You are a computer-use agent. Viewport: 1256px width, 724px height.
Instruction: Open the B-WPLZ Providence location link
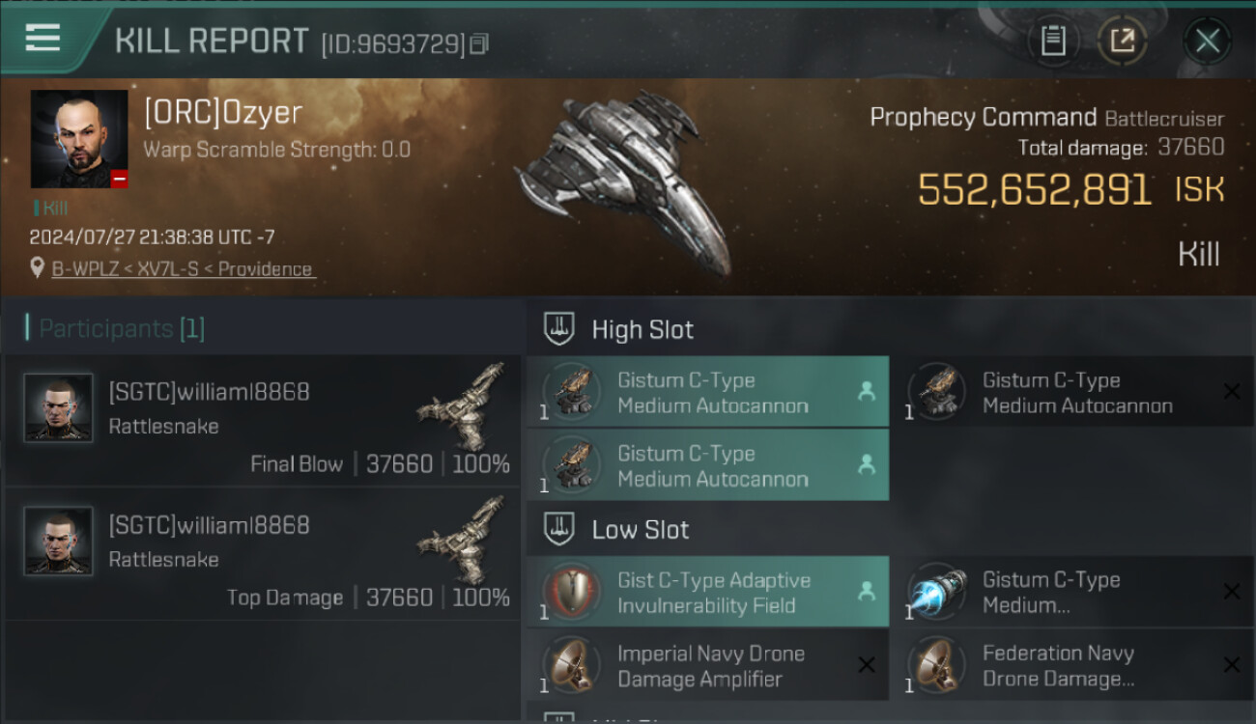183,268
